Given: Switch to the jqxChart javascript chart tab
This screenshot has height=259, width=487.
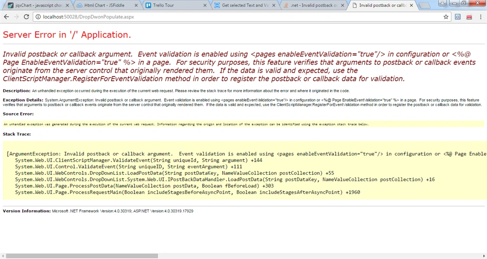Looking at the screenshot, I should pyautogui.click(x=36, y=5).
